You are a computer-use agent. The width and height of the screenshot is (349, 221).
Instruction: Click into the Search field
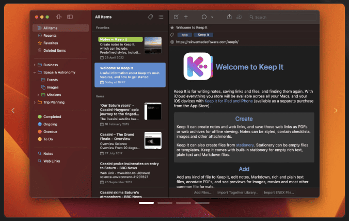282,17
